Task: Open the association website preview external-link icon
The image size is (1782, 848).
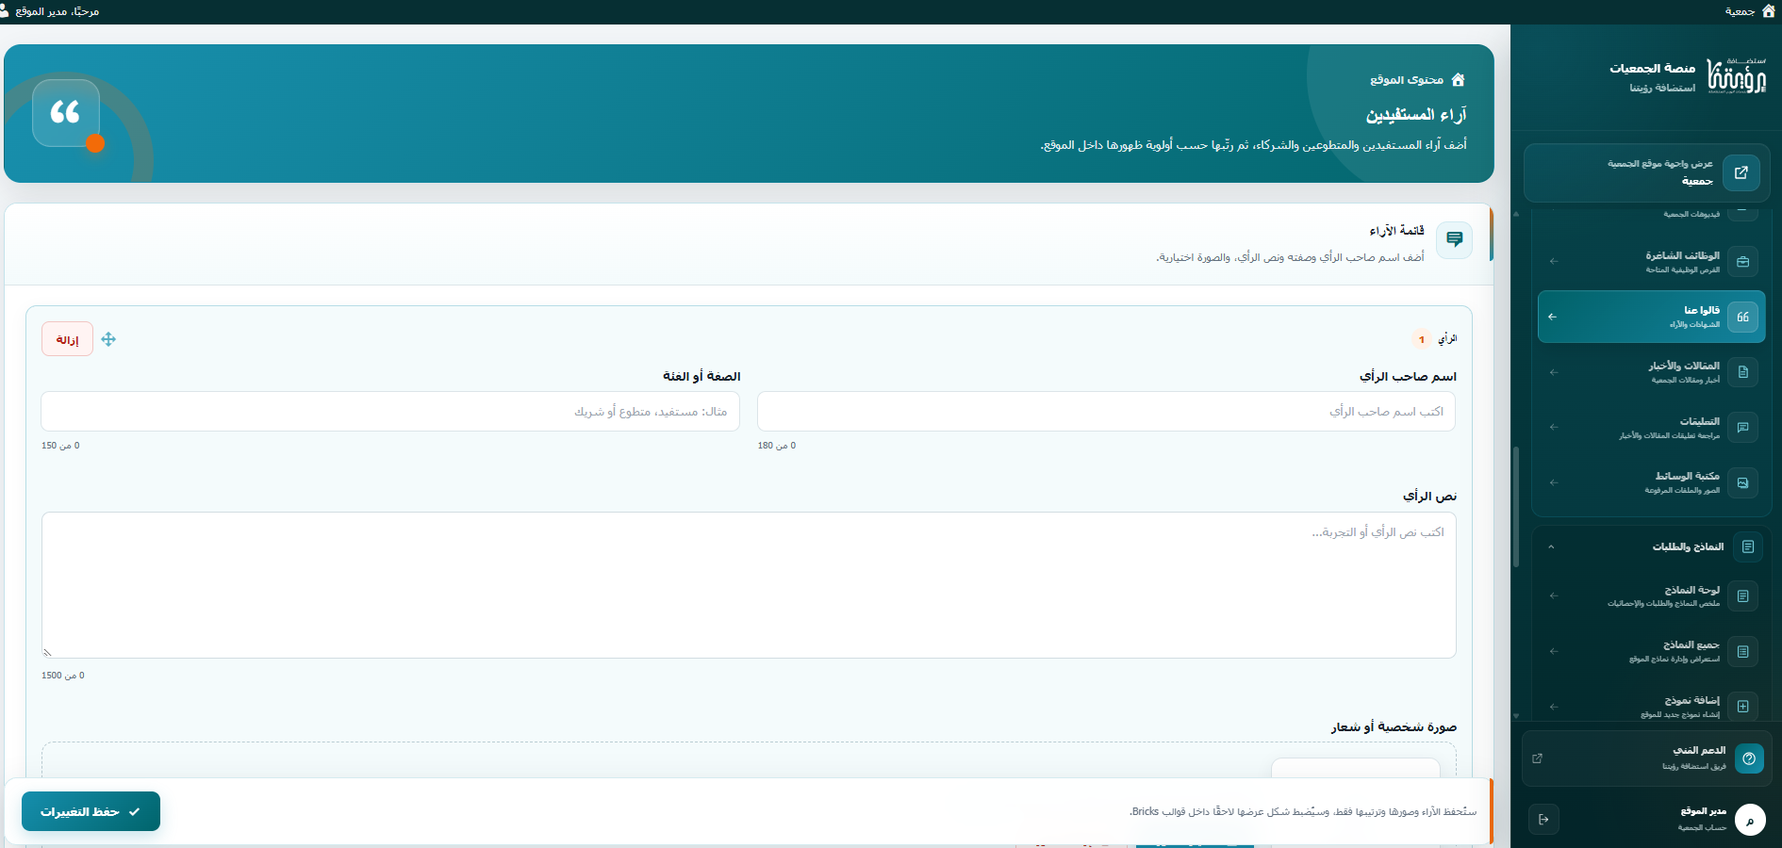Action: pos(1741,172)
